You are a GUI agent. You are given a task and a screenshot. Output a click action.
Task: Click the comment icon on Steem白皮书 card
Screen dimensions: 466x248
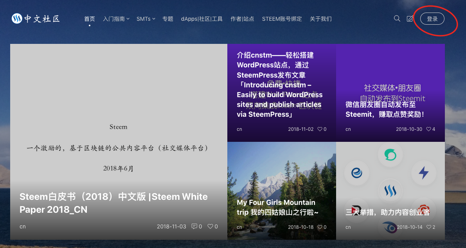point(194,226)
